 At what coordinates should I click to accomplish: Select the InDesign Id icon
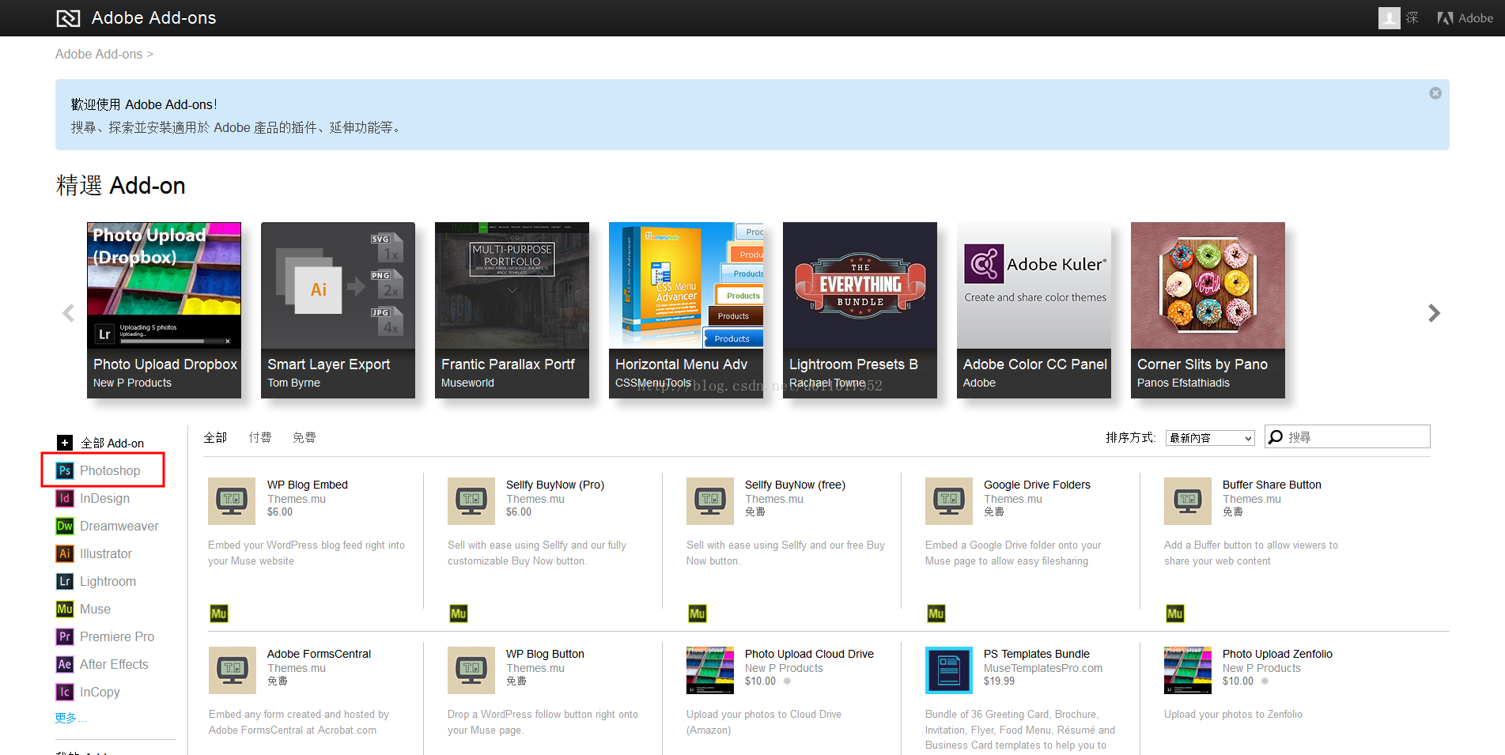tap(65, 498)
